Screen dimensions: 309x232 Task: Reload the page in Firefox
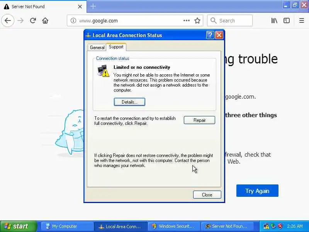tap(33, 20)
